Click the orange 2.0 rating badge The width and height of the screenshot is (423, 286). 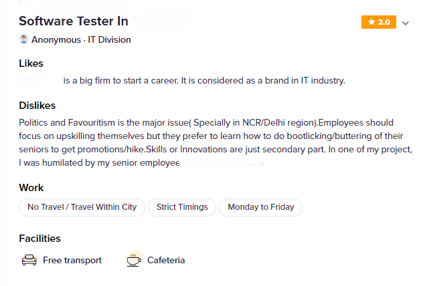click(x=379, y=22)
